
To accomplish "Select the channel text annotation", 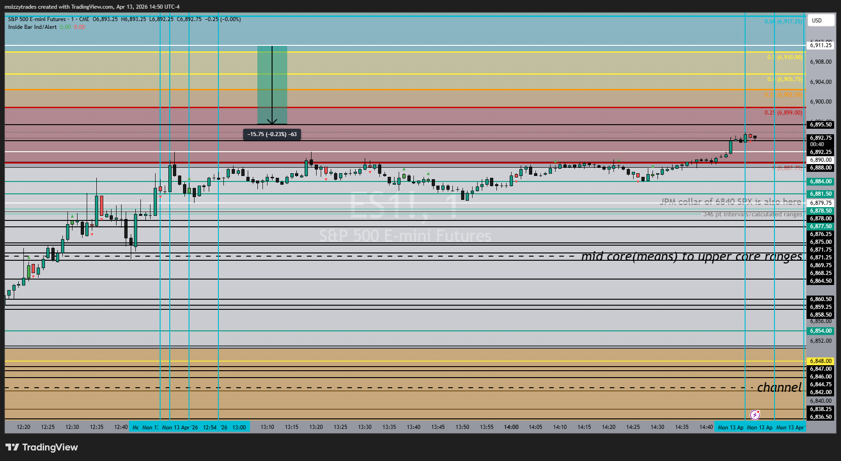I will [780, 388].
